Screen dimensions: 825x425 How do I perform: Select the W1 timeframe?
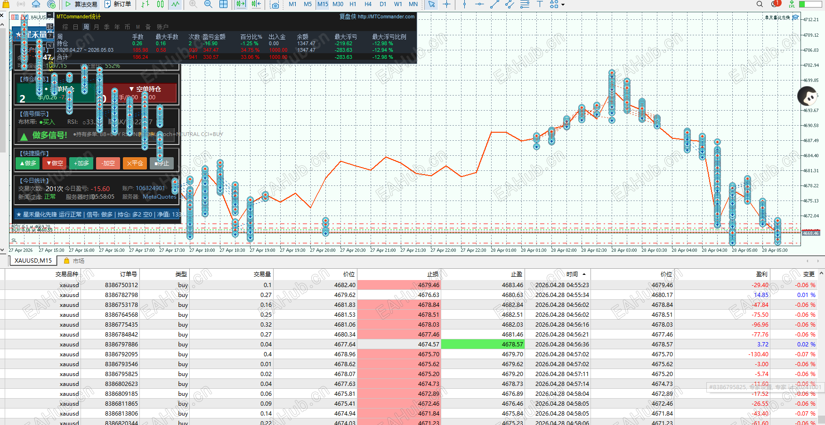pyautogui.click(x=398, y=4)
